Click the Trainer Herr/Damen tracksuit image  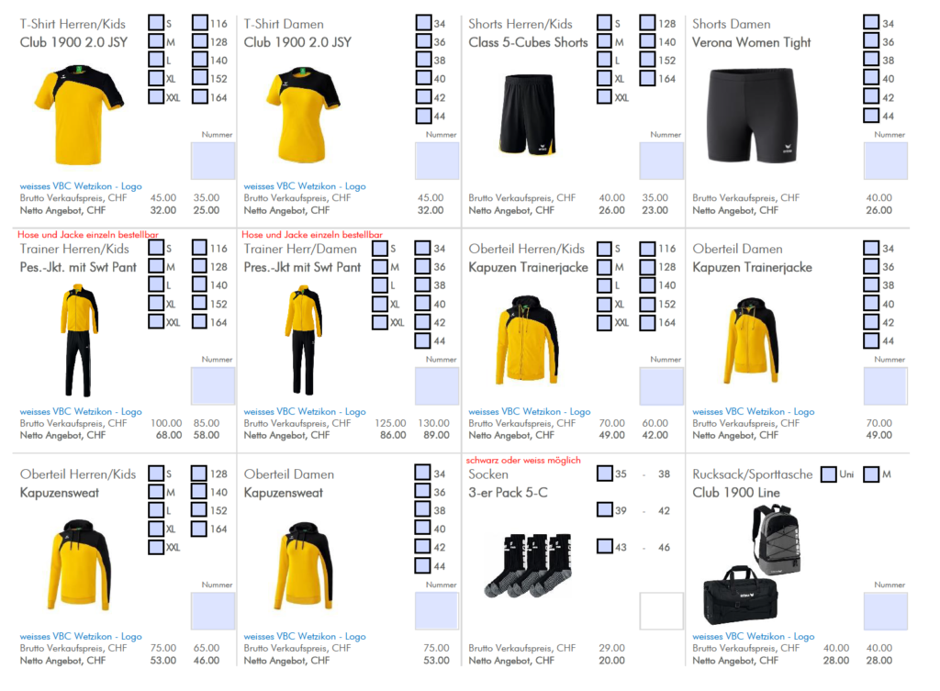coord(303,340)
